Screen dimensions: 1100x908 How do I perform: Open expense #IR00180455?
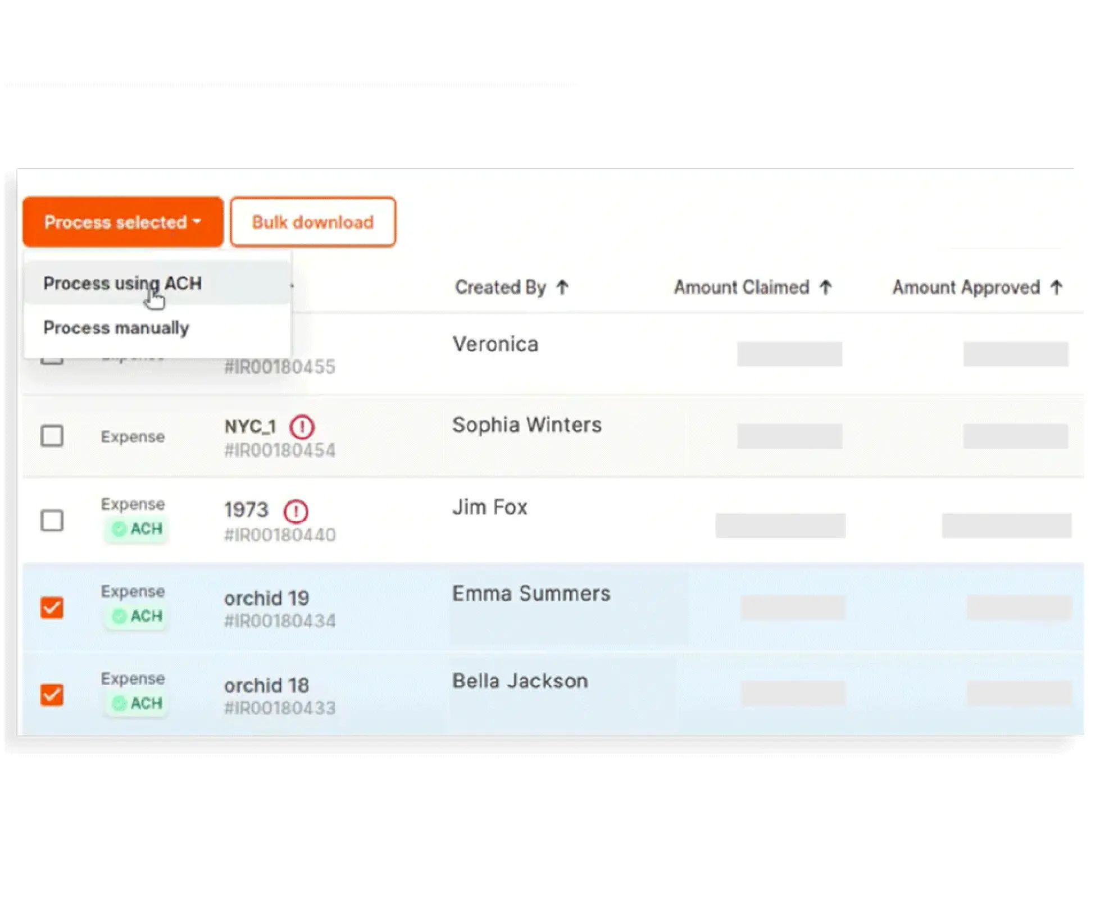pyautogui.click(x=279, y=367)
